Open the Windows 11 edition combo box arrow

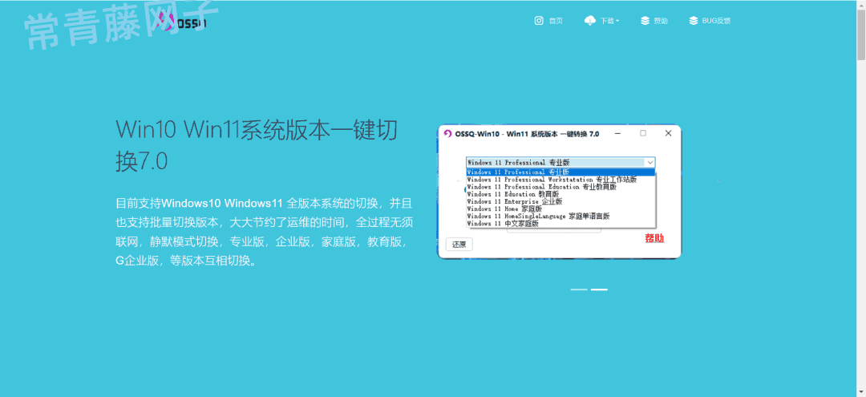tap(650, 162)
